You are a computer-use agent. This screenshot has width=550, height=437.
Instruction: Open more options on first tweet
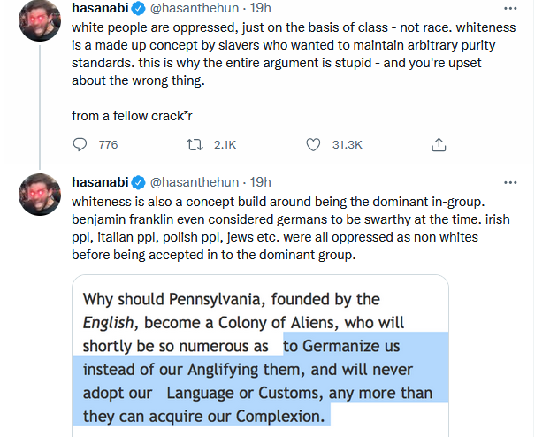pos(510,9)
